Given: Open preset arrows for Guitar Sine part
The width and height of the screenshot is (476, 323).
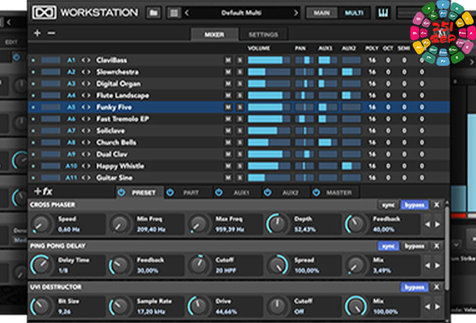Looking at the screenshot, I should tap(86, 178).
